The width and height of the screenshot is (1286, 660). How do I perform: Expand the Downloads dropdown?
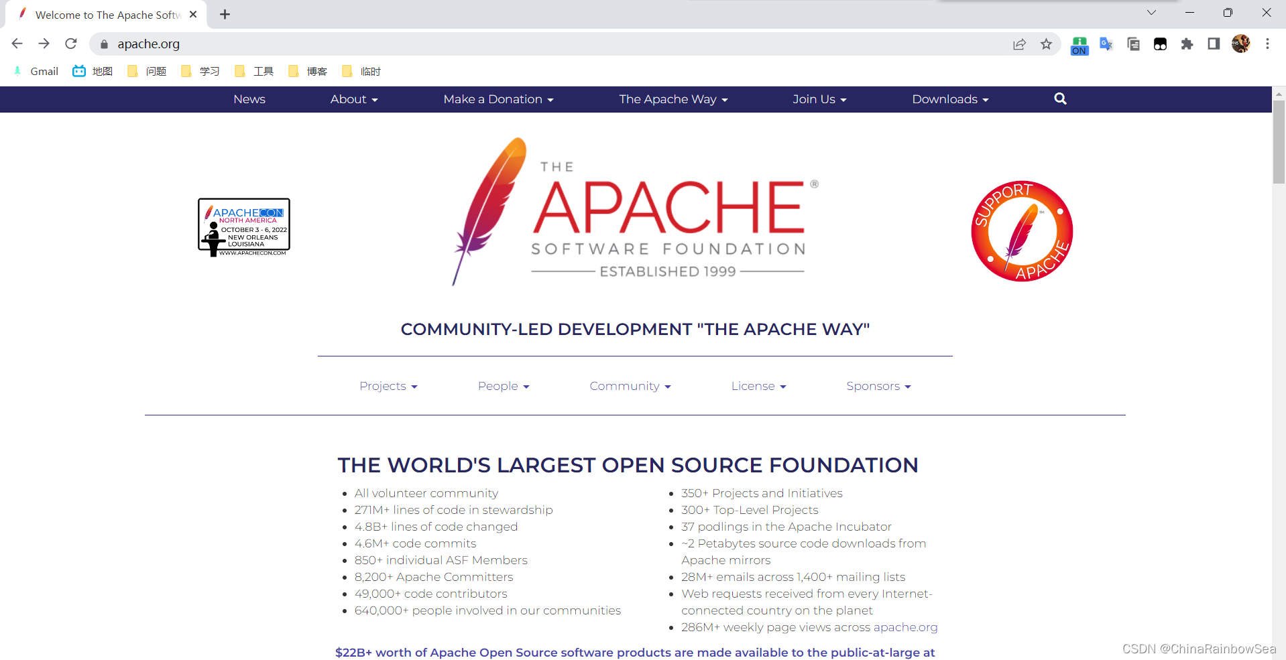[950, 99]
